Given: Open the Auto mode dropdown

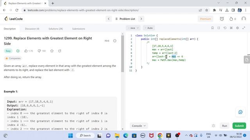Looking at the screenshot, I should [x=149, y=28].
